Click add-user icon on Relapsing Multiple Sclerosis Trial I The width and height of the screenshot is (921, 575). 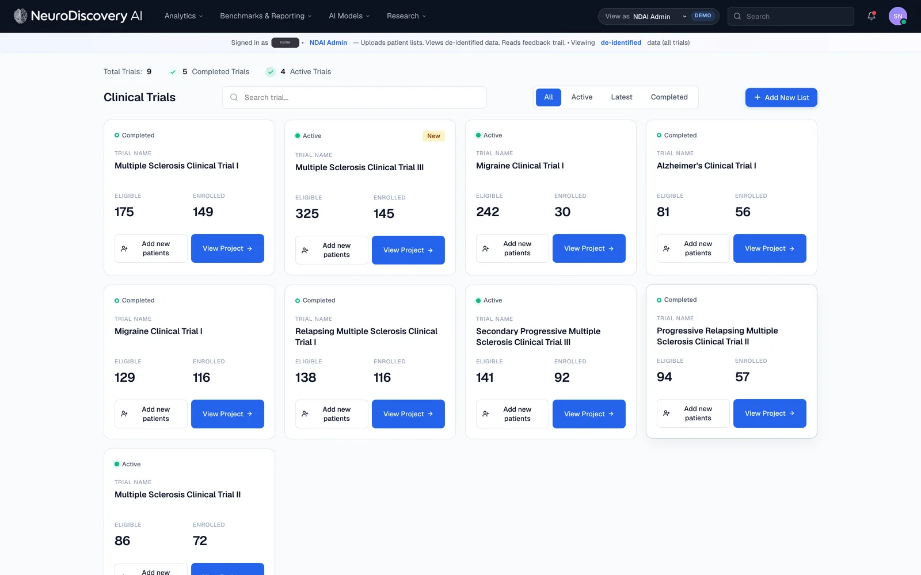pos(305,414)
